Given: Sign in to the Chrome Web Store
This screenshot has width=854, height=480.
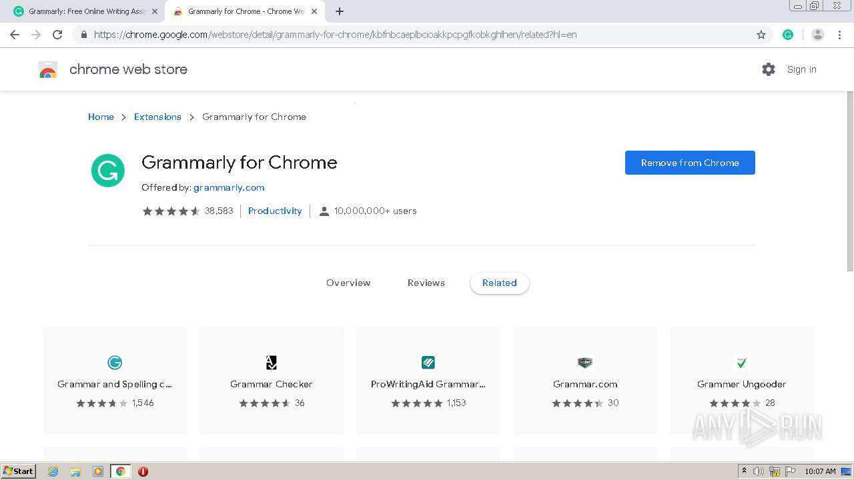Looking at the screenshot, I should [801, 69].
